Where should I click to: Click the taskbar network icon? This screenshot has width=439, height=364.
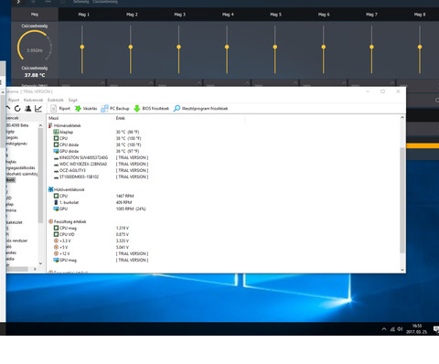pos(392,329)
